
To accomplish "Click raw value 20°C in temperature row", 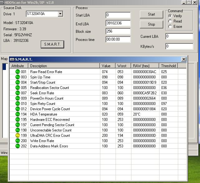I will (137, 114).
